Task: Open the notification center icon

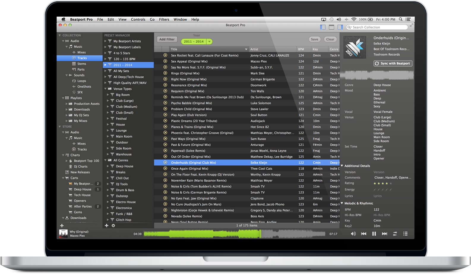Action: click(x=408, y=19)
